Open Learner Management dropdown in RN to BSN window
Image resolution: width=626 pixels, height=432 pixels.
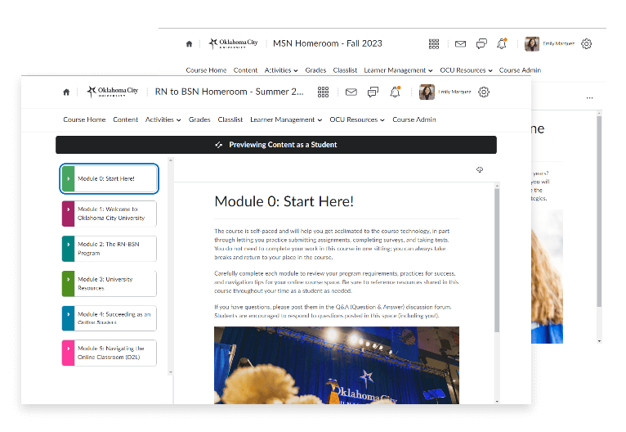(x=286, y=120)
